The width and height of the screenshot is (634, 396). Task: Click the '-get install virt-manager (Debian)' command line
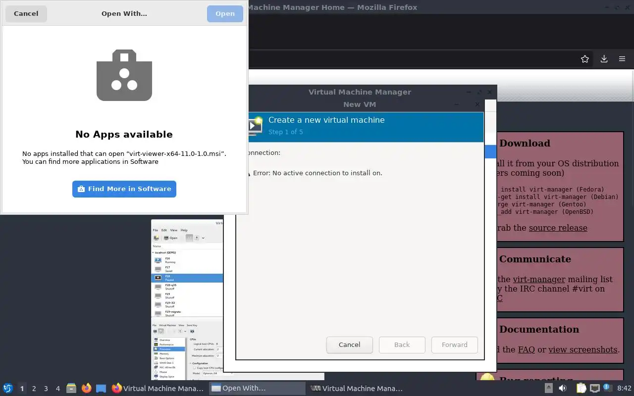pos(557,197)
